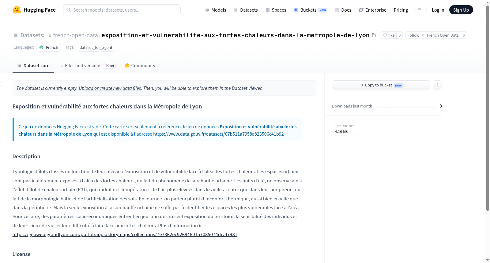
Task: Click the dataset title heading about Métropole de Lyon
Action: point(107,106)
